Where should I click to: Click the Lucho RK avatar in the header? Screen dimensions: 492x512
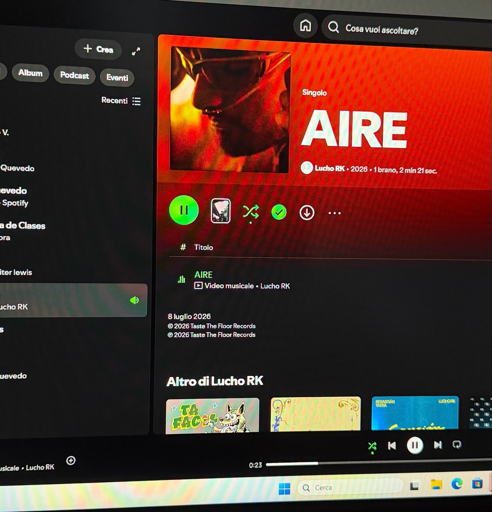307,168
